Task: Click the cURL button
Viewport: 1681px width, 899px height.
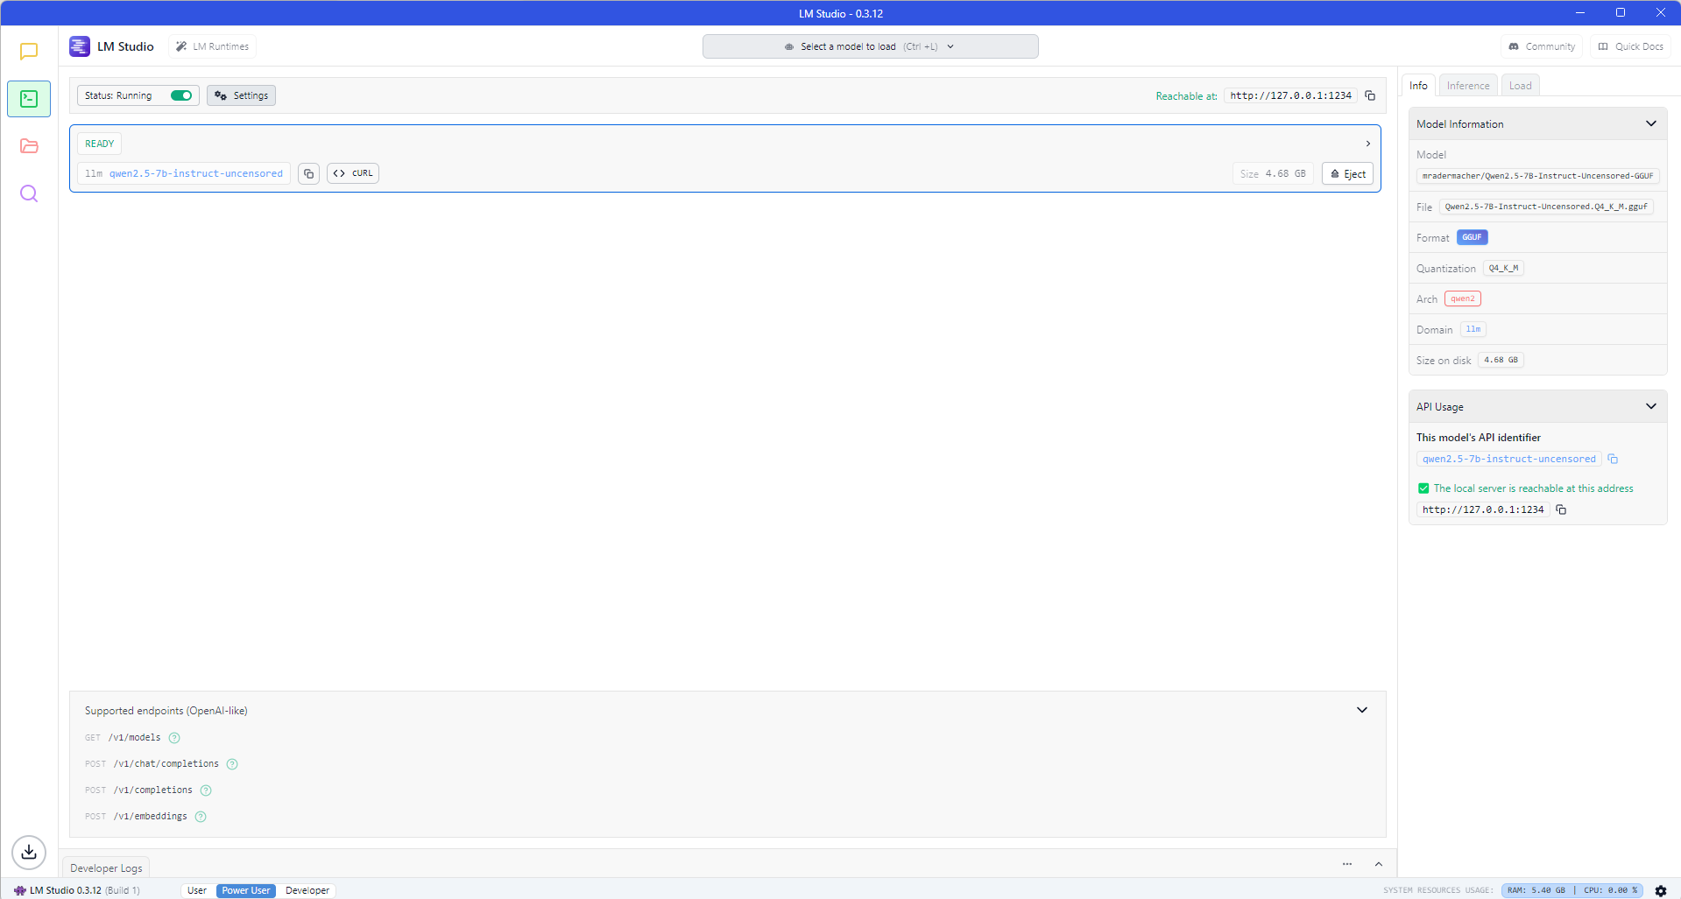Action: (x=353, y=173)
